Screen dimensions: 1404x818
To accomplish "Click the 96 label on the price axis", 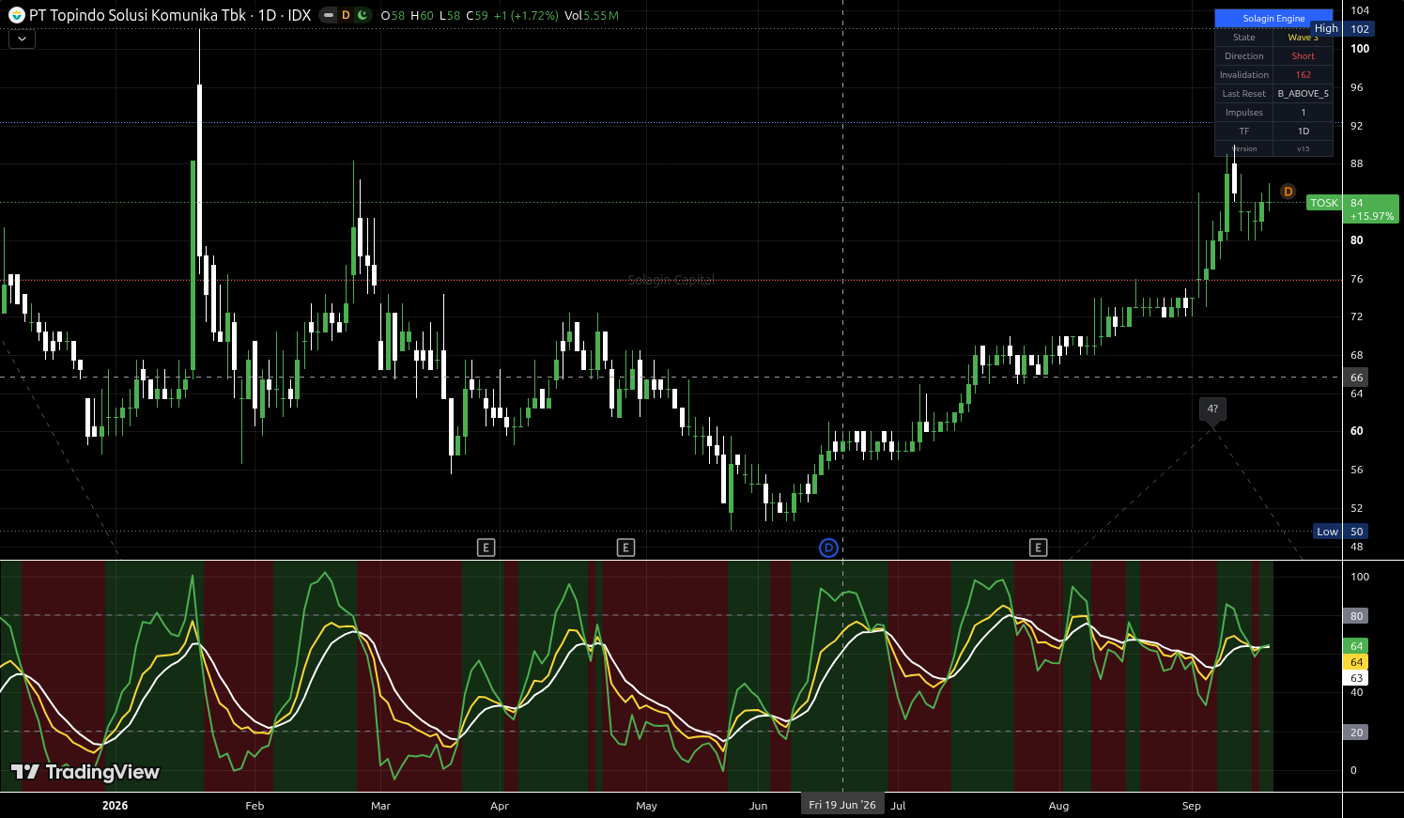I will (x=1357, y=87).
